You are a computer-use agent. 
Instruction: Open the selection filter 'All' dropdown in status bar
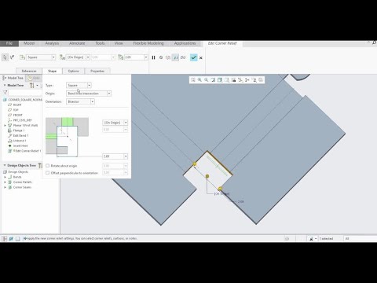point(360,238)
